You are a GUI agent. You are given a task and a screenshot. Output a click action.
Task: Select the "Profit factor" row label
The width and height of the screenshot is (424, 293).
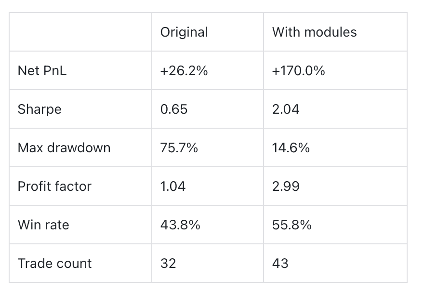tap(54, 186)
